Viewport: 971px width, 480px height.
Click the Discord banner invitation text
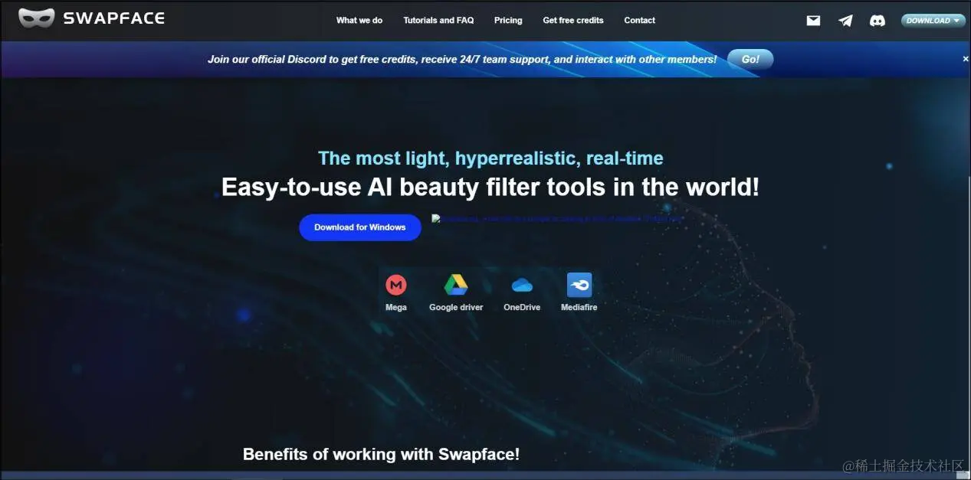click(x=462, y=60)
